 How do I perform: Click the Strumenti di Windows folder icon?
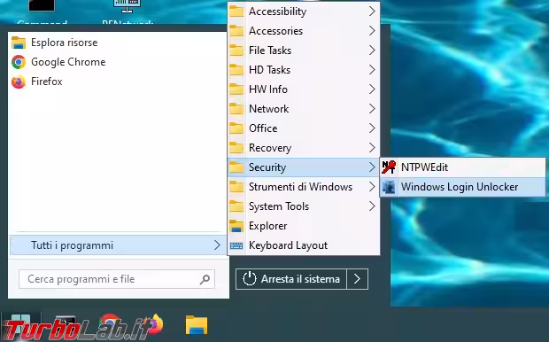pos(236,187)
